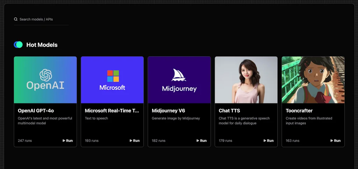Open the Chat TTS woman portrait thumbnail
This screenshot has width=358, height=169.
click(x=246, y=80)
